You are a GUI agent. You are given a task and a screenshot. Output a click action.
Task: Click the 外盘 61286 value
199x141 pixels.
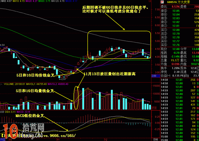pos(176,64)
